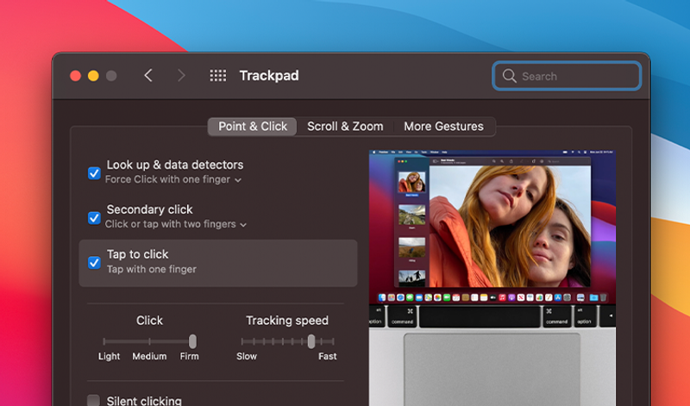Click the yellow minimize window button

(x=93, y=76)
